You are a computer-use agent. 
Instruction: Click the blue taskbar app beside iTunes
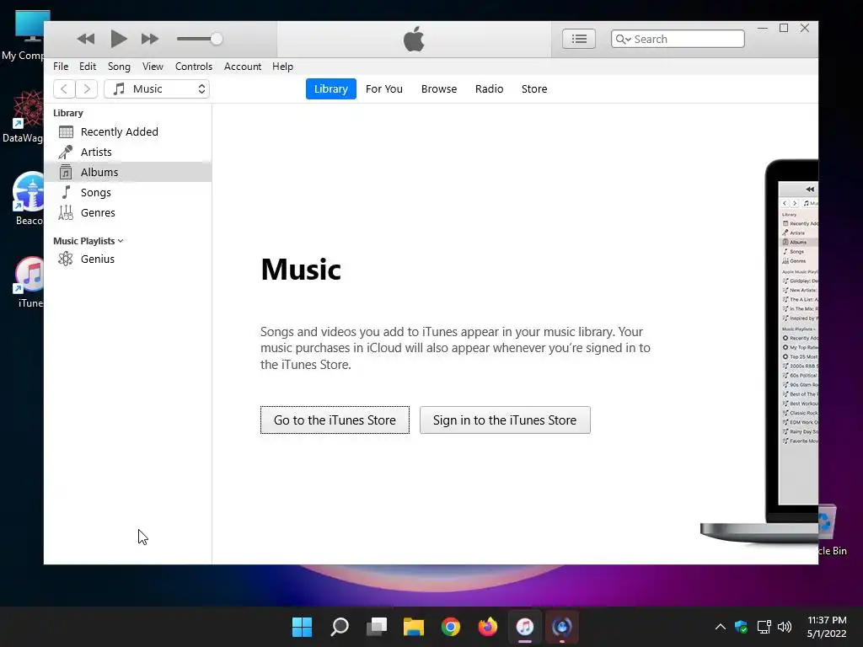[562, 627]
